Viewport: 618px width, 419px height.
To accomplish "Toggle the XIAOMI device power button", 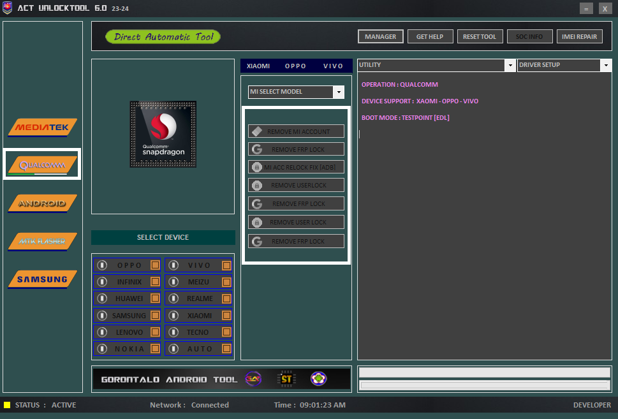I will pyautogui.click(x=173, y=315).
